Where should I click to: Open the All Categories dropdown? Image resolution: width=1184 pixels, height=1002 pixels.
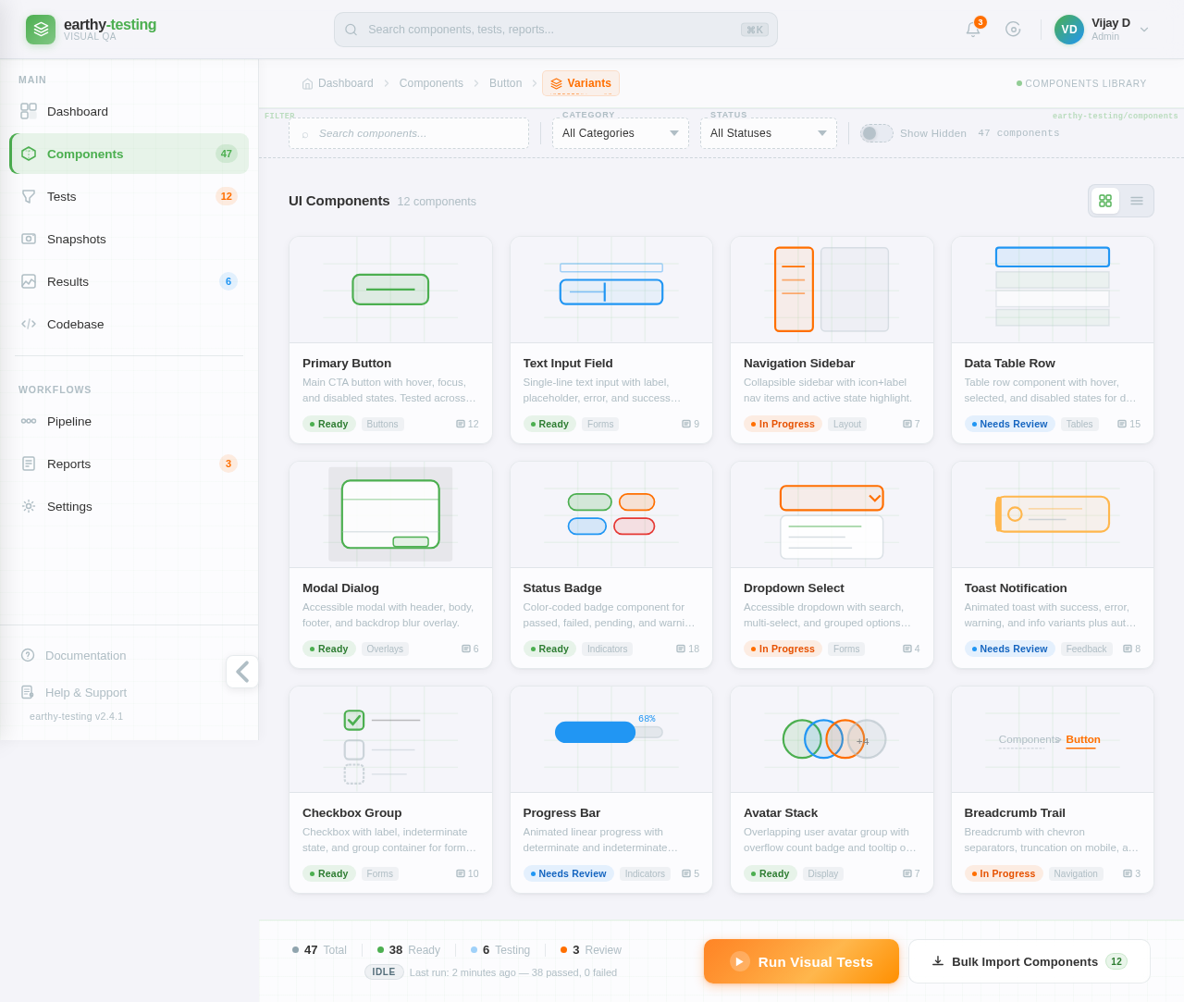pos(621,133)
